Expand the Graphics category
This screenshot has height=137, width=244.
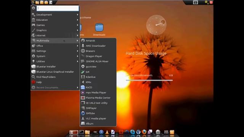tap(55, 30)
